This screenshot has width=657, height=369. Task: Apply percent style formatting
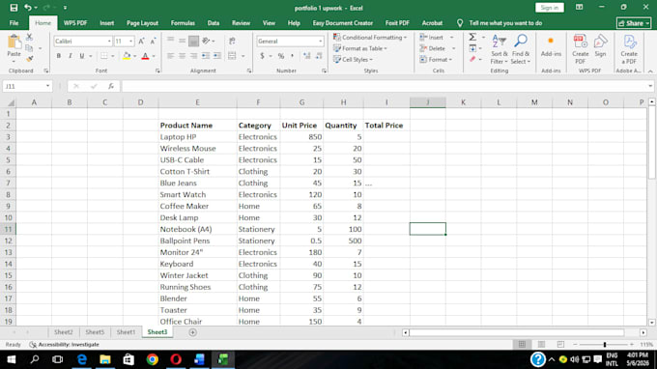pos(281,56)
